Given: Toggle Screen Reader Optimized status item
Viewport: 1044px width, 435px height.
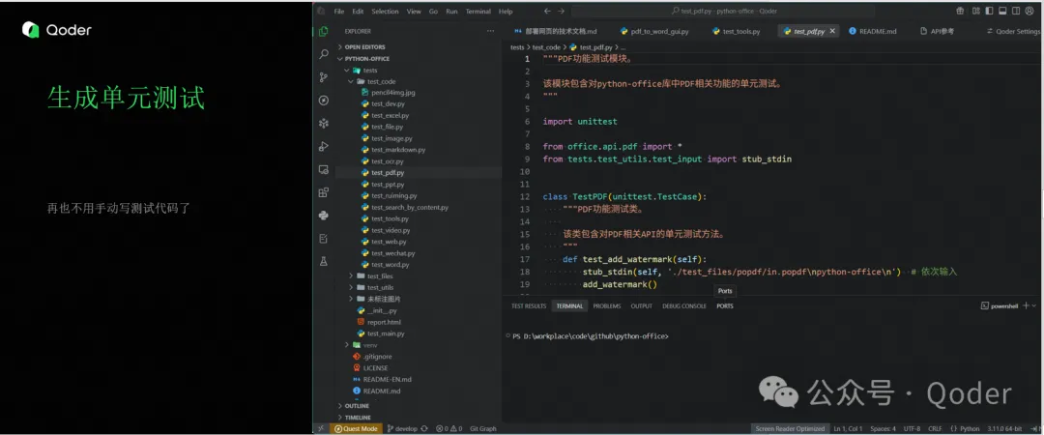Looking at the screenshot, I should (790, 428).
